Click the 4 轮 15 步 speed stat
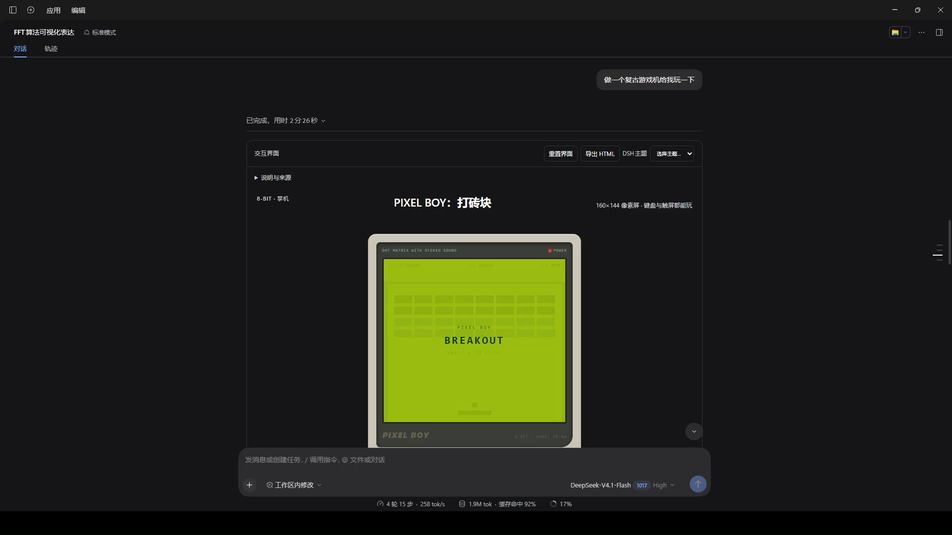 (x=411, y=504)
